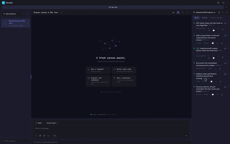The image size is (230, 144).
Task: Open folder icon in session header
Action: pos(173,13)
